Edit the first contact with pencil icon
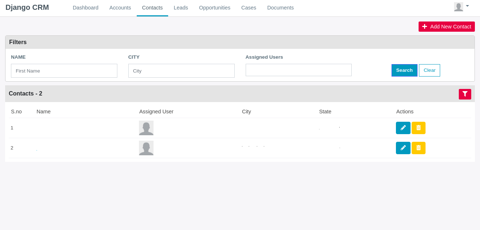Screen dimensions: 480x230 click(403, 128)
